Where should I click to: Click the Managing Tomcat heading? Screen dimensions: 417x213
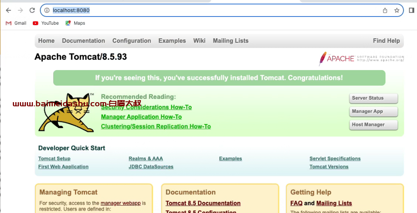(x=68, y=192)
